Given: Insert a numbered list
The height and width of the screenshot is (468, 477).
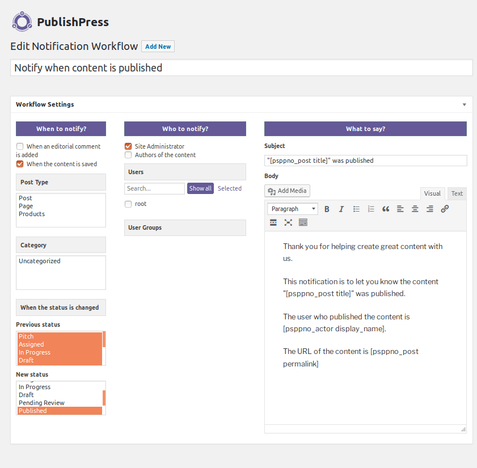Looking at the screenshot, I should (371, 209).
